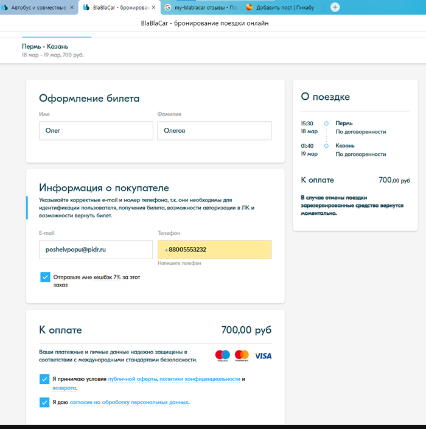The image size is (426, 429).
Task: Click 'Напишите телефон' hint text
Action: tap(180, 263)
